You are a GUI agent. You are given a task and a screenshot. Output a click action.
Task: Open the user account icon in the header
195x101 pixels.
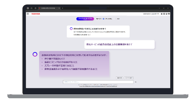[x=169, y=14]
